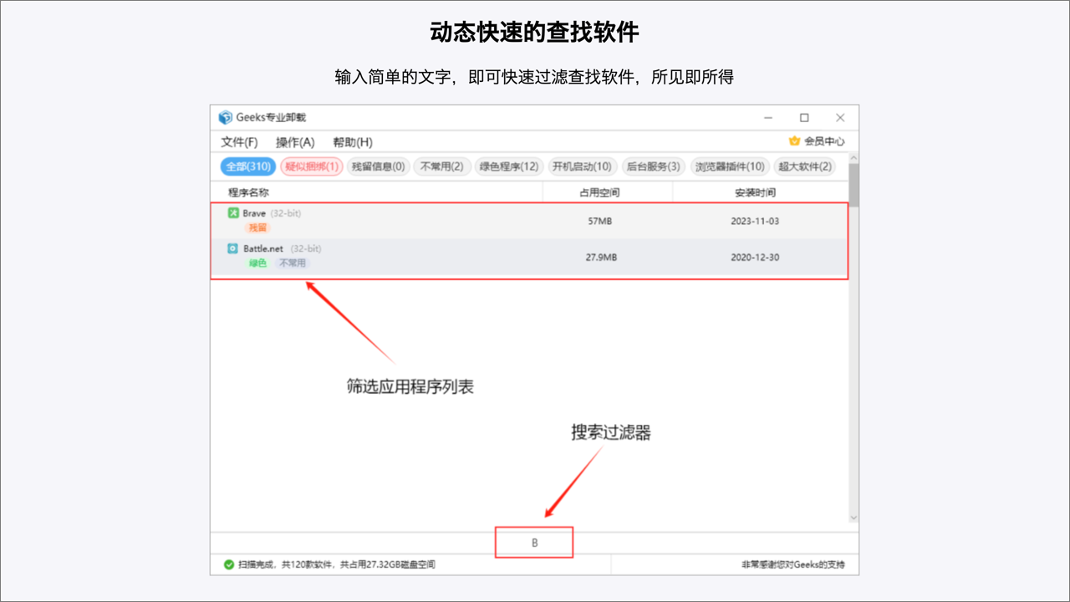The width and height of the screenshot is (1070, 602).
Task: Minimize the Geeks window
Action: click(768, 118)
